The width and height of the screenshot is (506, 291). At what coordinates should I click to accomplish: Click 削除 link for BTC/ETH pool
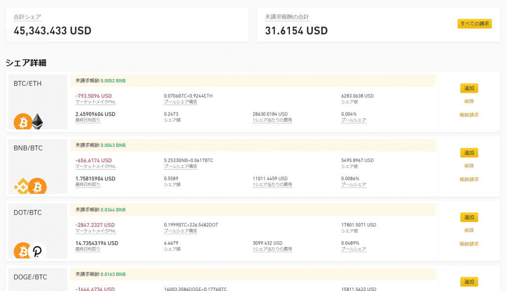click(x=469, y=101)
